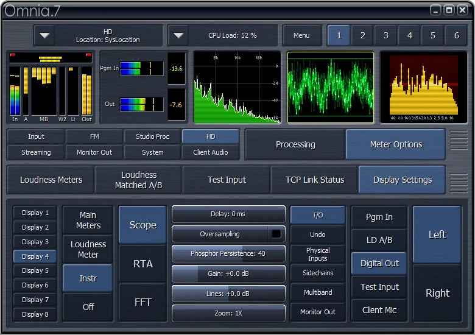Select Display 1
This screenshot has height=335, width=475.
(x=35, y=213)
